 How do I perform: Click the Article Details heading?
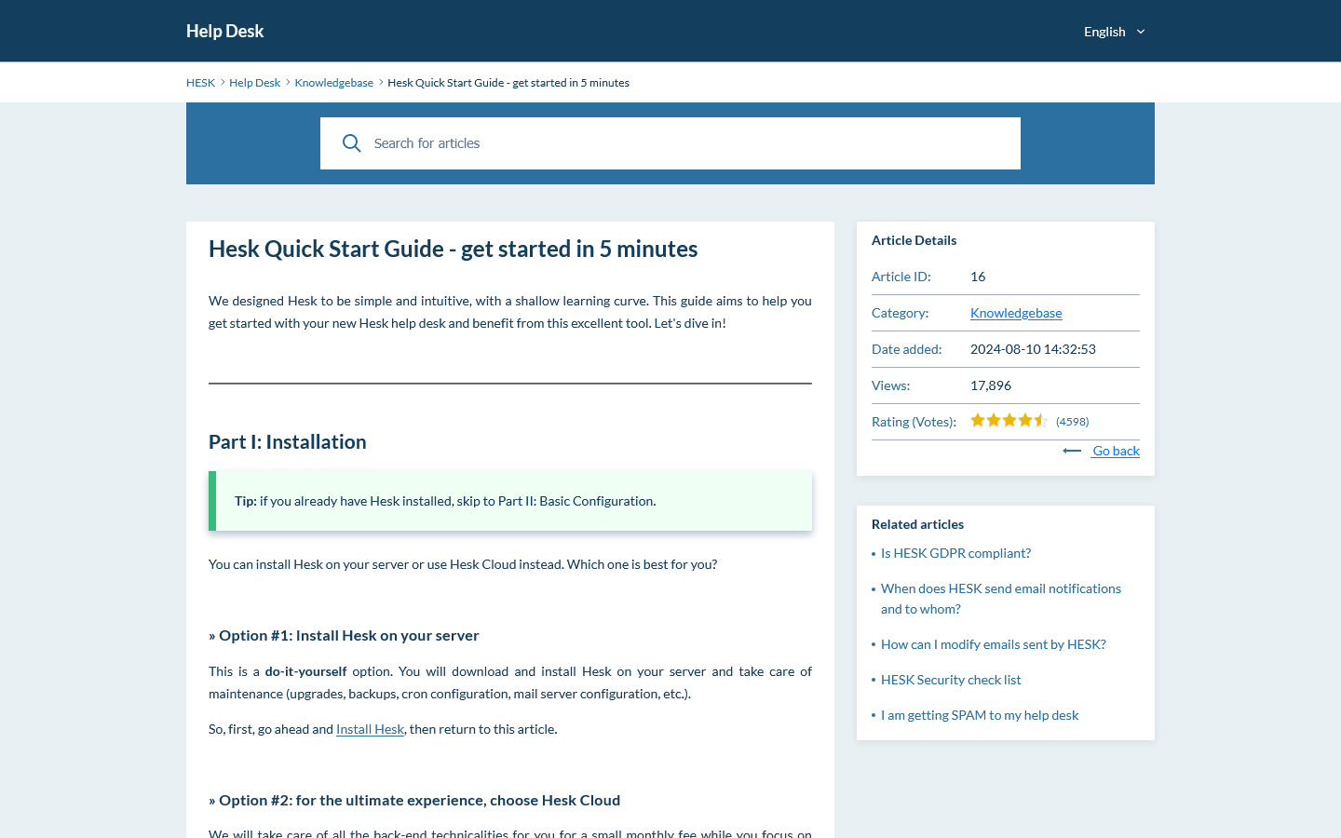(x=914, y=240)
